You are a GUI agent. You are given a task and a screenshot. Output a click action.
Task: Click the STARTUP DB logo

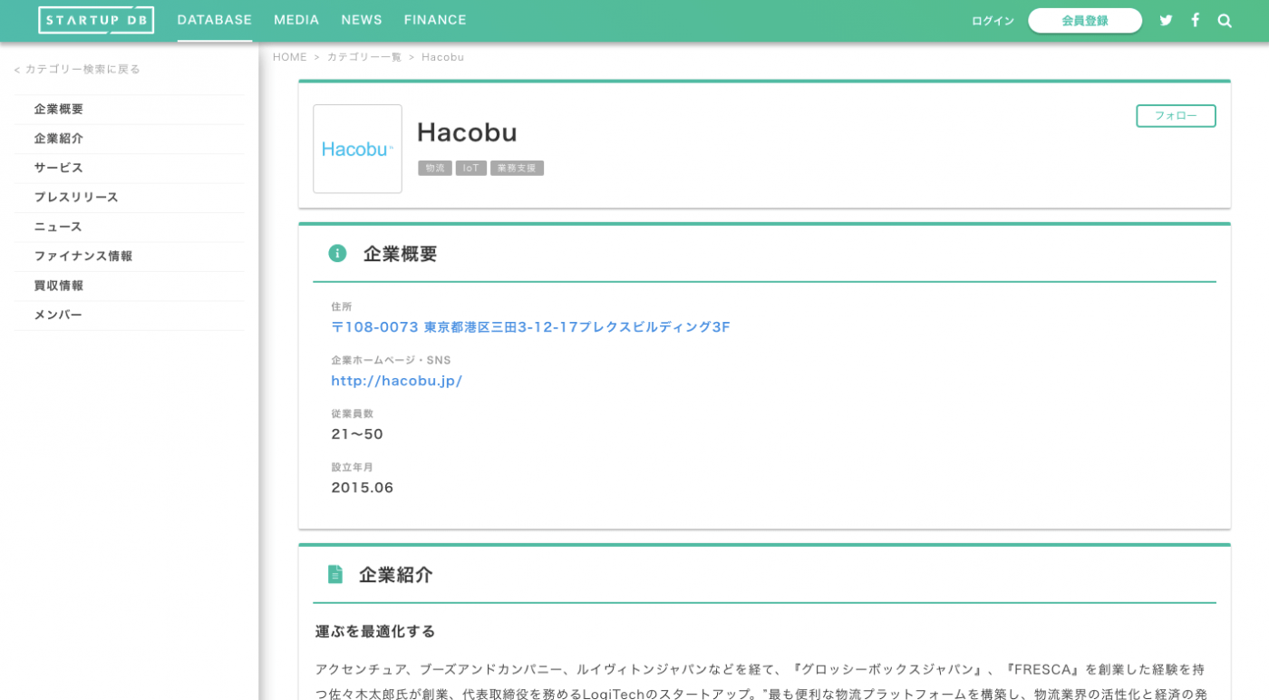(96, 20)
